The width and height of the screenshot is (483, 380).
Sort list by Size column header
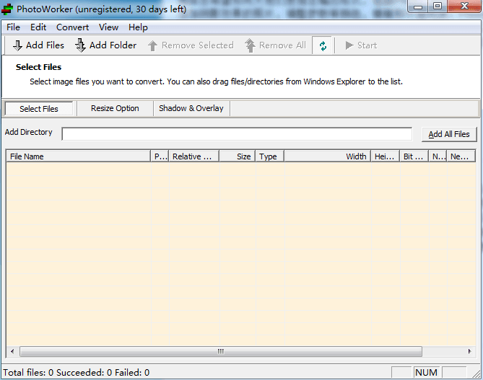(237, 156)
